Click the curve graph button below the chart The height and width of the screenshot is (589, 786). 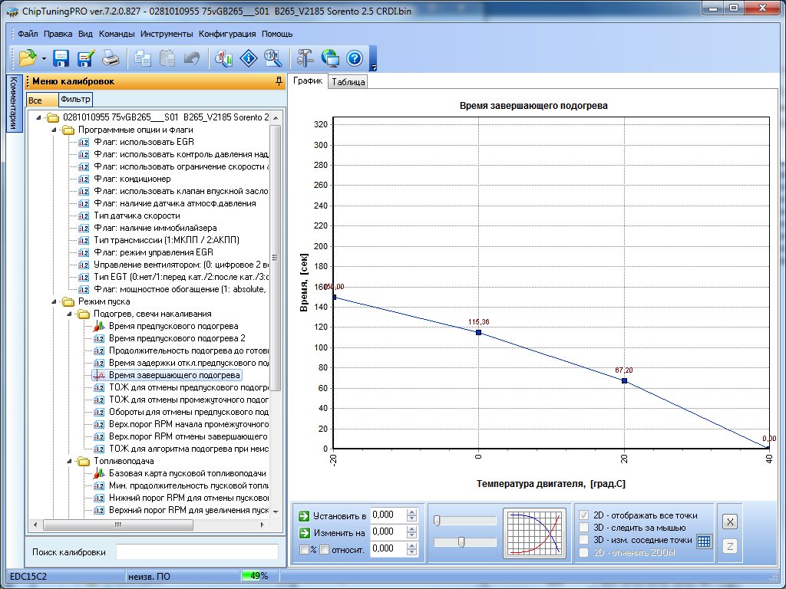(x=534, y=531)
